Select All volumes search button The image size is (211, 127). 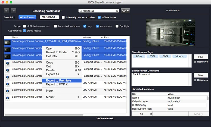pos(27,17)
